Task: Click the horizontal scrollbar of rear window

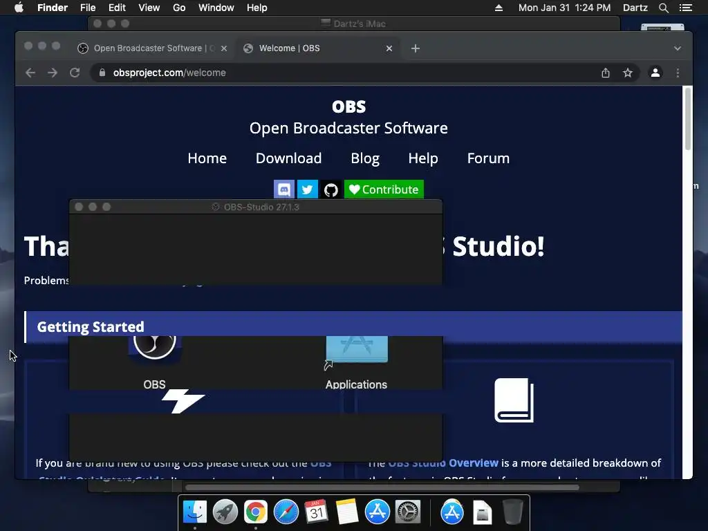Action: pos(382,487)
